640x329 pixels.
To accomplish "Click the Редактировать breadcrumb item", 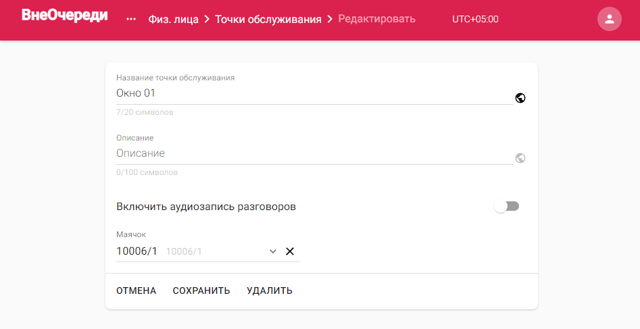I will point(376,19).
